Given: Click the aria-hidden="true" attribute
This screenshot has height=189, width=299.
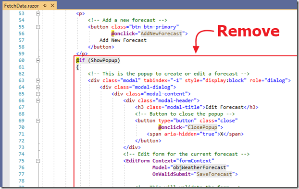Looking at the screenshot, I should pos(191,134).
